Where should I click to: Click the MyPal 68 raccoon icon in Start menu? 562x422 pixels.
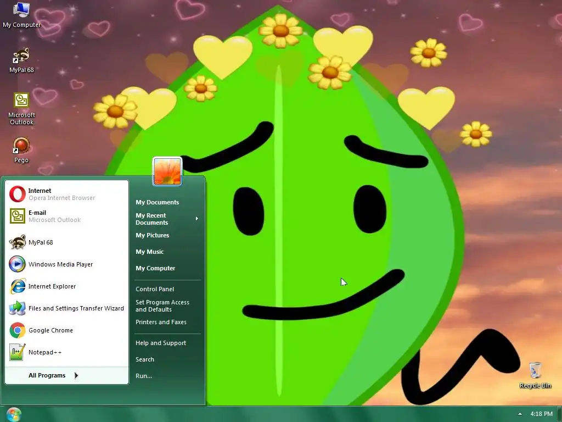[x=17, y=242]
